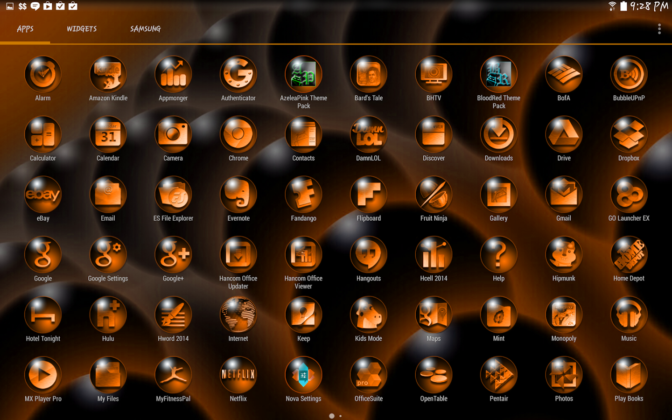Open Chrome browser

(x=238, y=134)
